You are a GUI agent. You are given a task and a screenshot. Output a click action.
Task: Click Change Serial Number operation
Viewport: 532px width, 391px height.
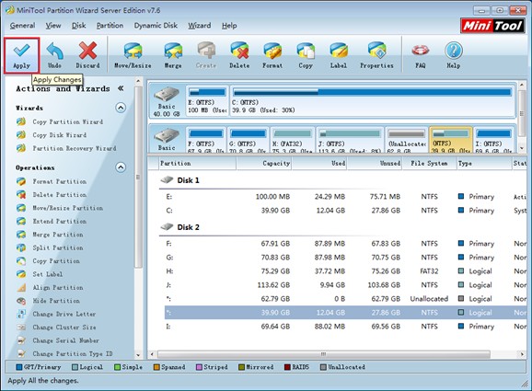[66, 340]
